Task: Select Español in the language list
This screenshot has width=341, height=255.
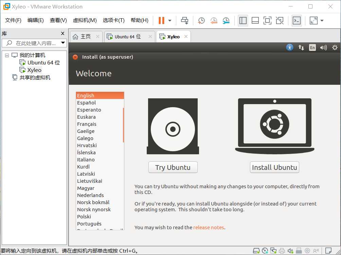Action: pos(100,103)
